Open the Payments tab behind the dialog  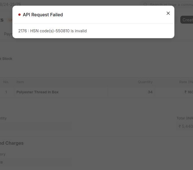(8, 34)
